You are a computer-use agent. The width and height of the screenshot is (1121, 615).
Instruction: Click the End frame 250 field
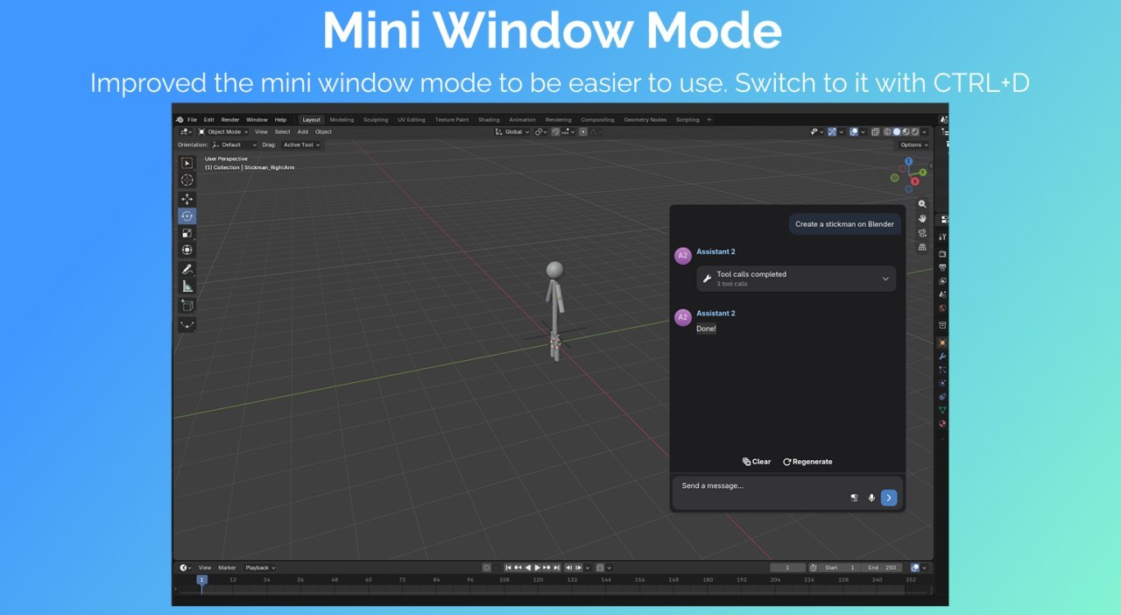882,568
